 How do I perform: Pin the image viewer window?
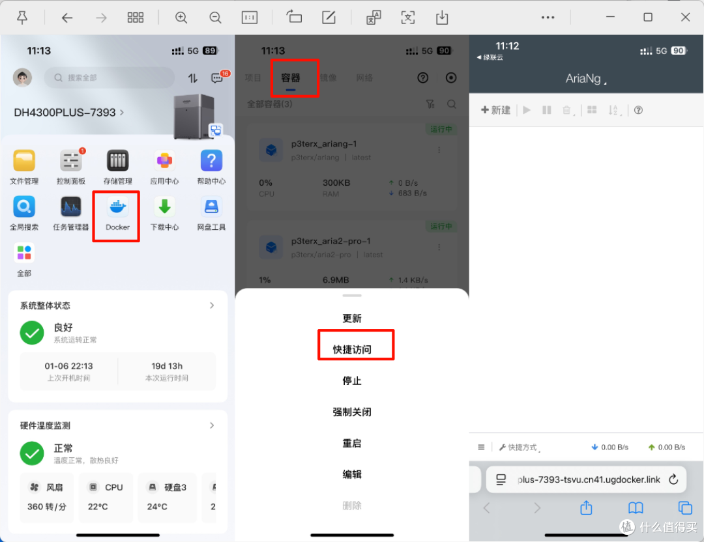click(22, 18)
